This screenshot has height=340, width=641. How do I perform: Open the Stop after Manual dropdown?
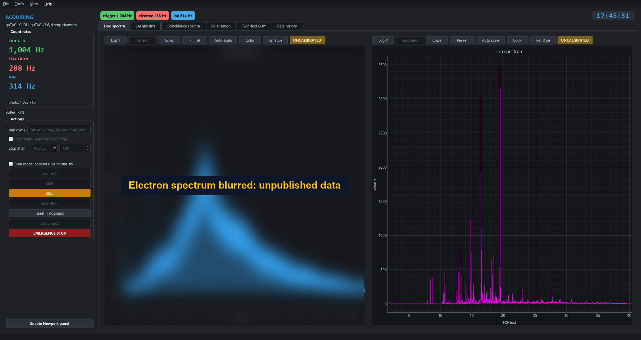(45, 148)
